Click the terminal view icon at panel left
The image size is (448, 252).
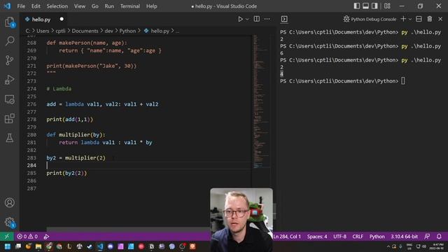pos(284,19)
